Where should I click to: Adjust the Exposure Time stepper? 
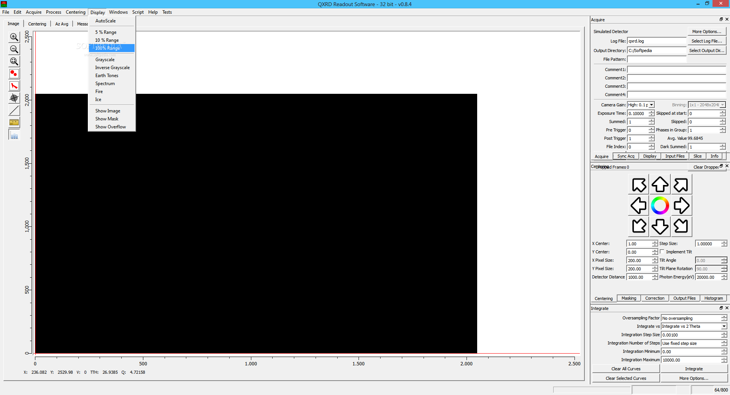coord(651,113)
